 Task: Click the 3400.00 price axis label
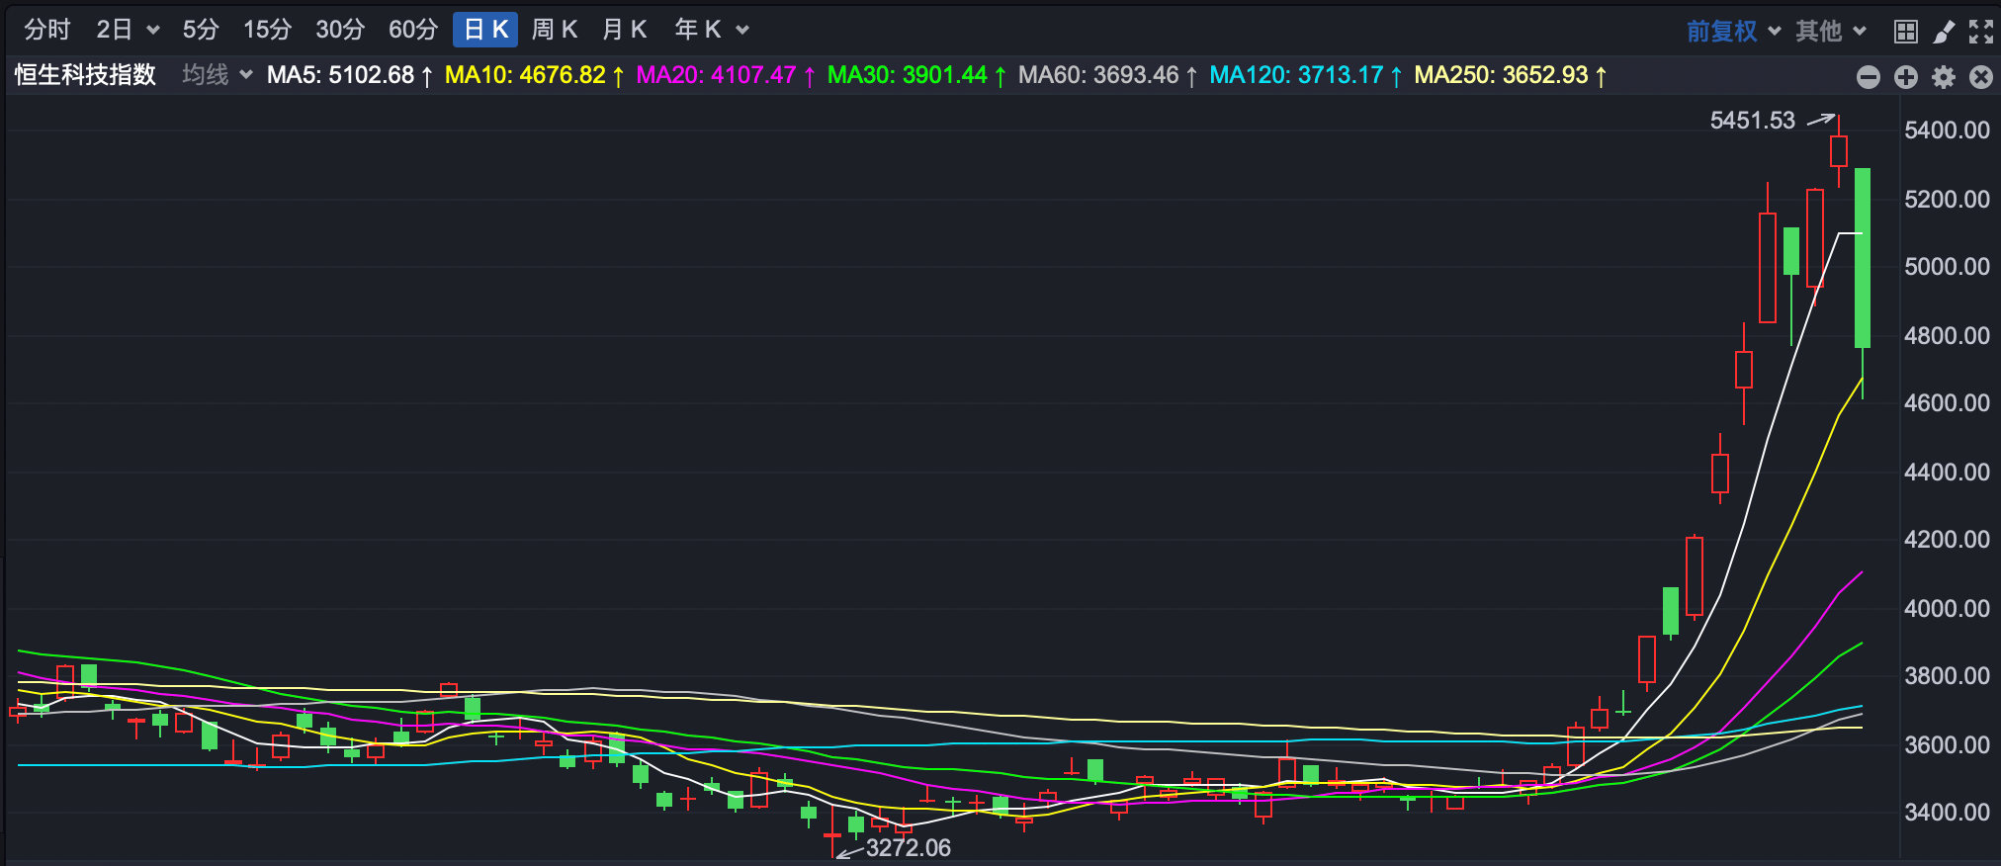click(1947, 813)
